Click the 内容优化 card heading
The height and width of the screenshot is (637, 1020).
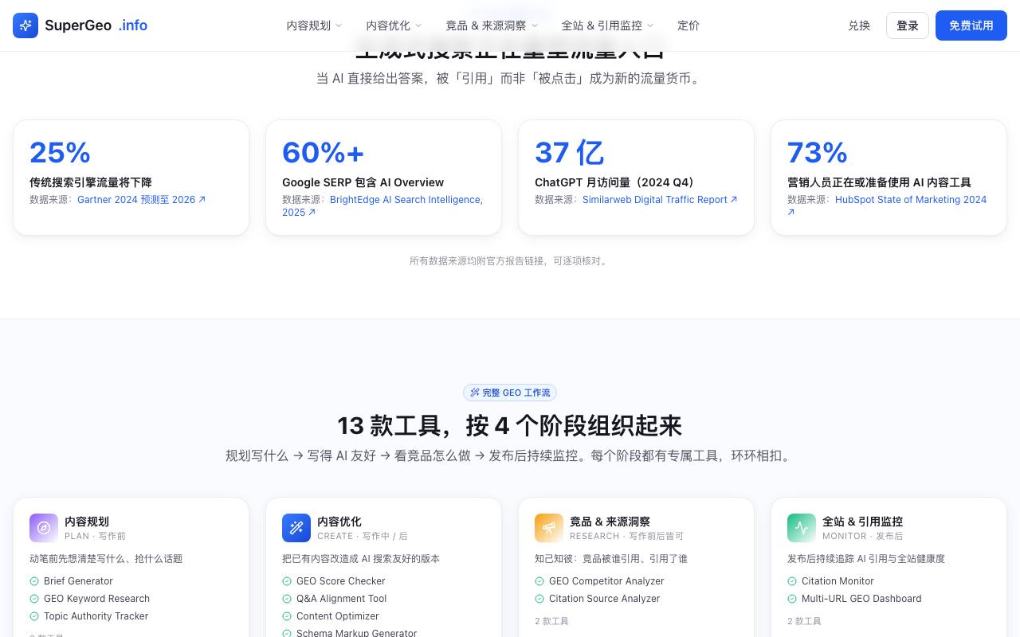tap(339, 522)
